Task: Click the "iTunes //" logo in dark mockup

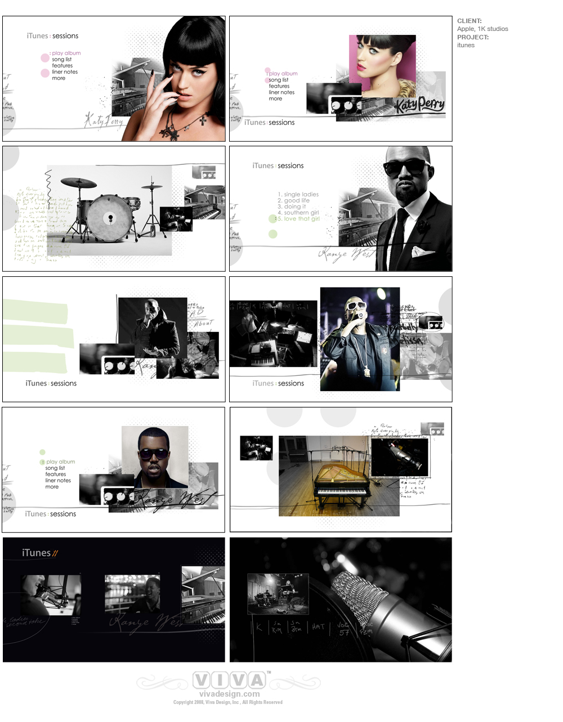Action: (x=40, y=553)
